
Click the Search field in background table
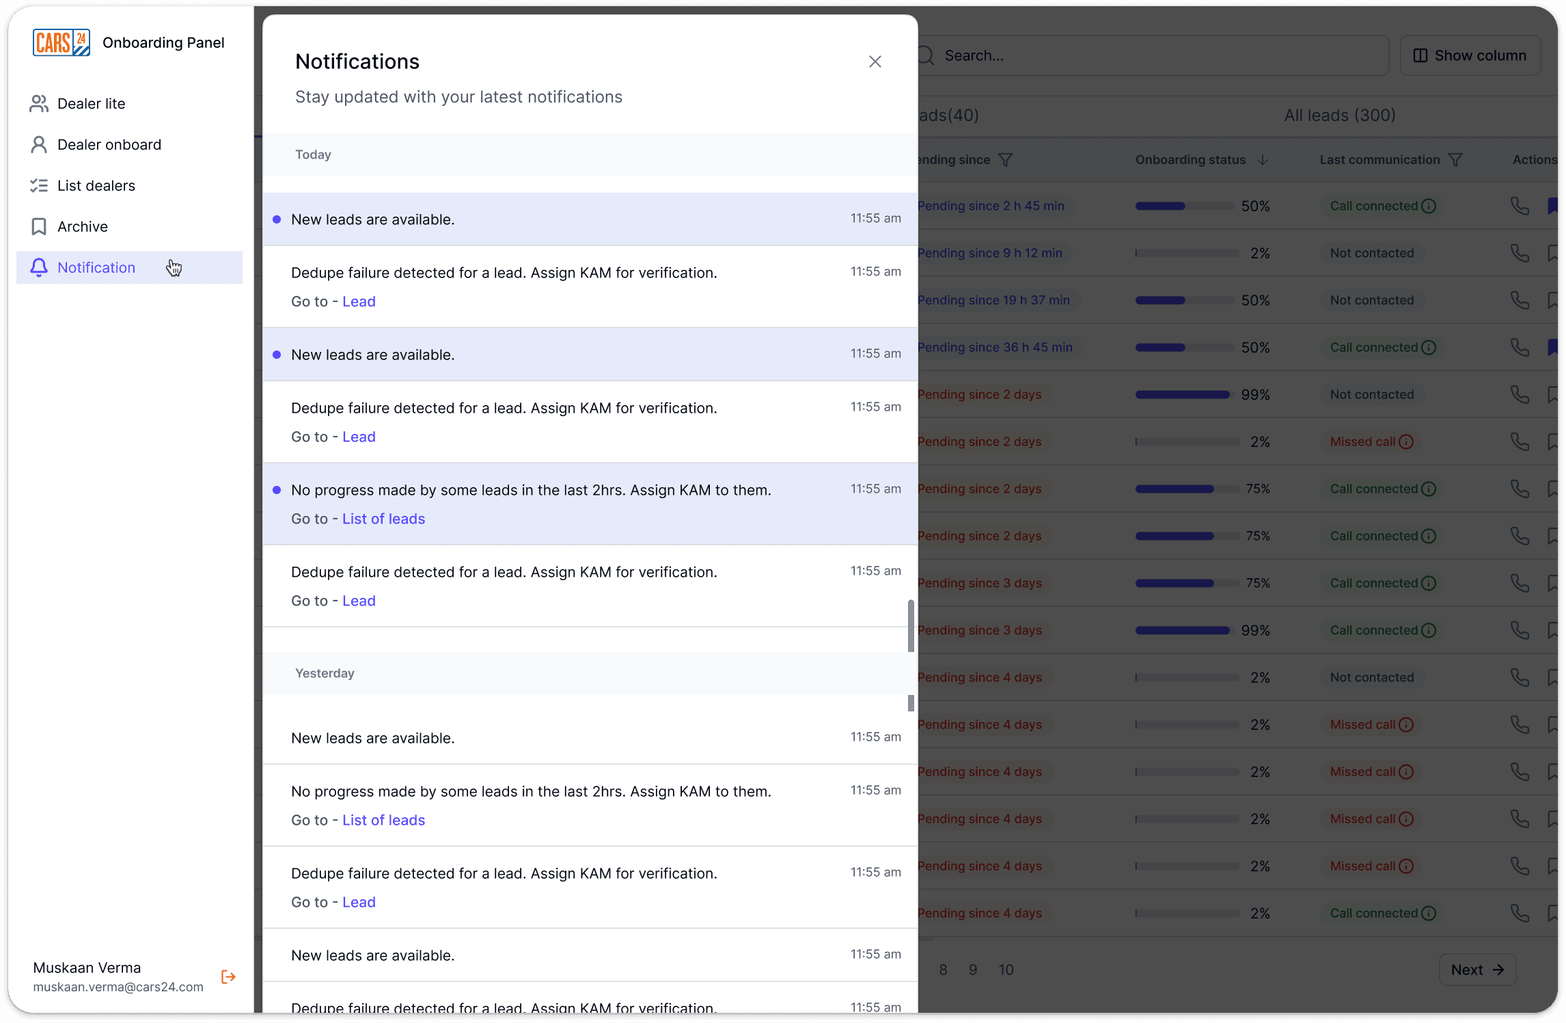[1153, 55]
